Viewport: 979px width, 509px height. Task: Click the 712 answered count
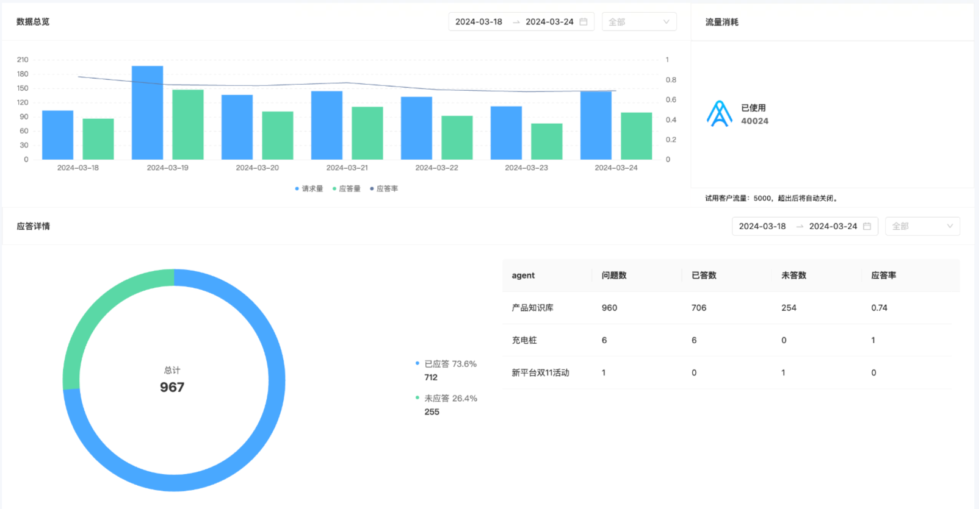pos(431,377)
